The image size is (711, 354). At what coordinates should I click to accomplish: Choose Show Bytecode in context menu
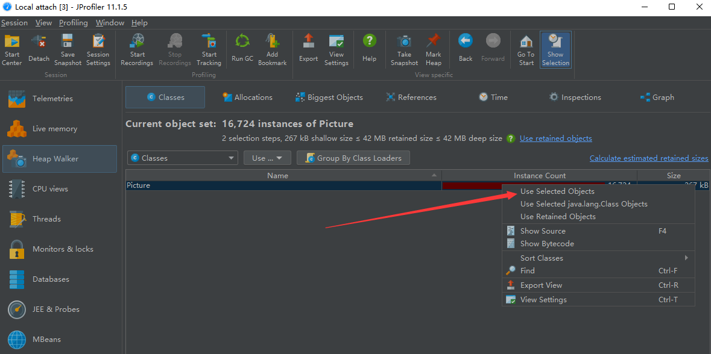tap(599, 244)
